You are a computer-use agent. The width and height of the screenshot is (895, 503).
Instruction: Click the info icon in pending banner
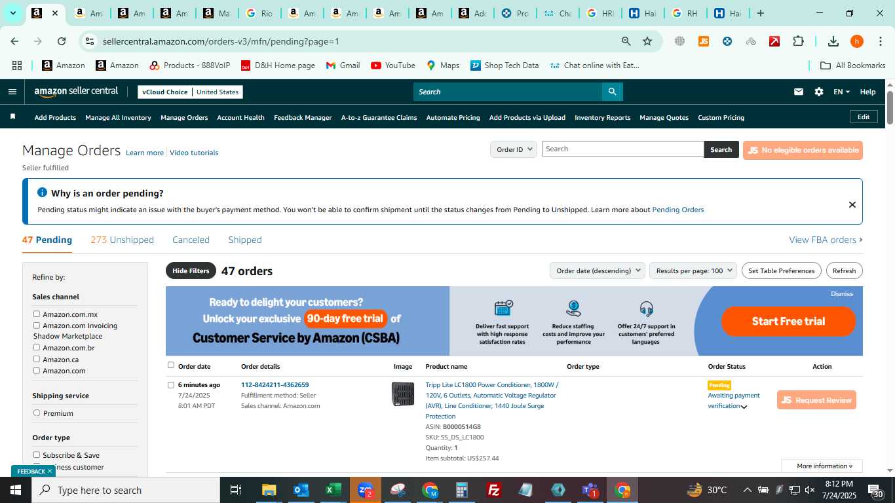pos(42,193)
